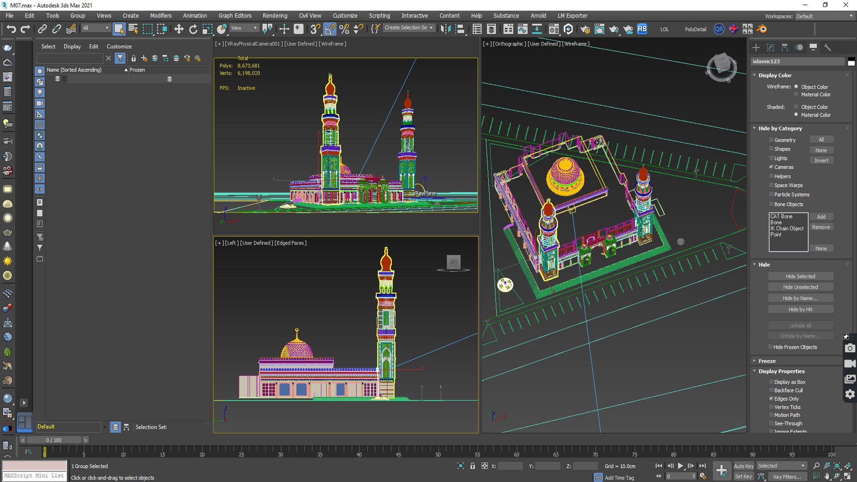Collapse the Hide by Category rollout
Image resolution: width=857 pixels, height=482 pixels.
pos(780,128)
